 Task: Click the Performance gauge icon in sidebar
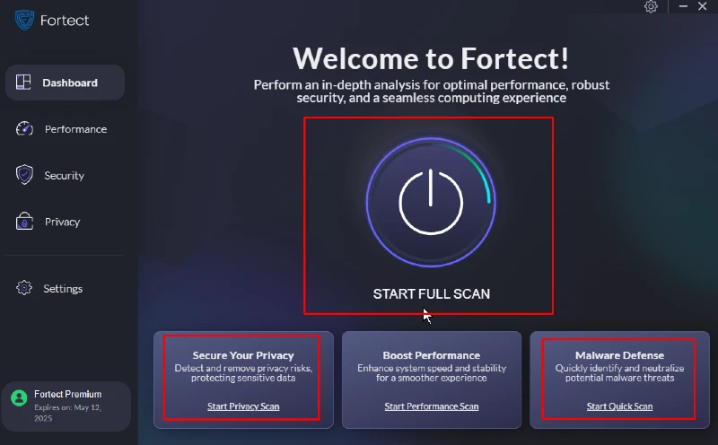coord(25,129)
